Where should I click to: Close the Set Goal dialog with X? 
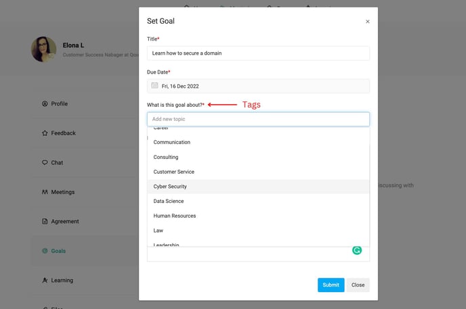pos(368,22)
